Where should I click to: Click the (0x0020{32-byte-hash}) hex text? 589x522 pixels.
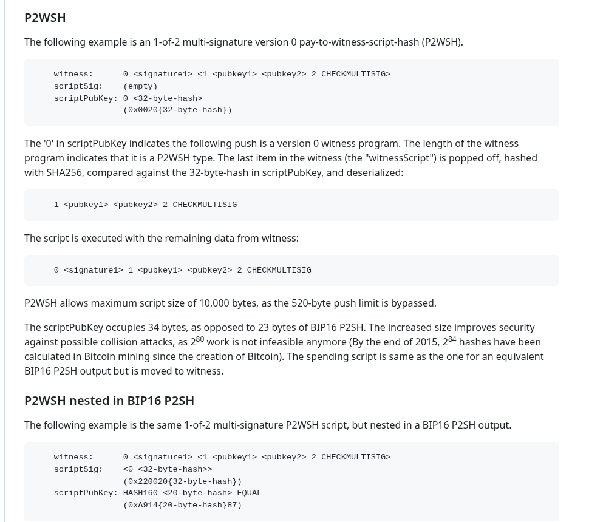(177, 110)
